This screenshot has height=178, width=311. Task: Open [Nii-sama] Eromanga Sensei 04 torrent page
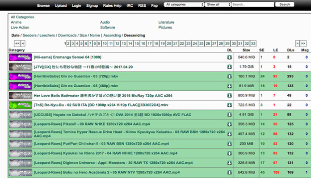click(x=67, y=57)
